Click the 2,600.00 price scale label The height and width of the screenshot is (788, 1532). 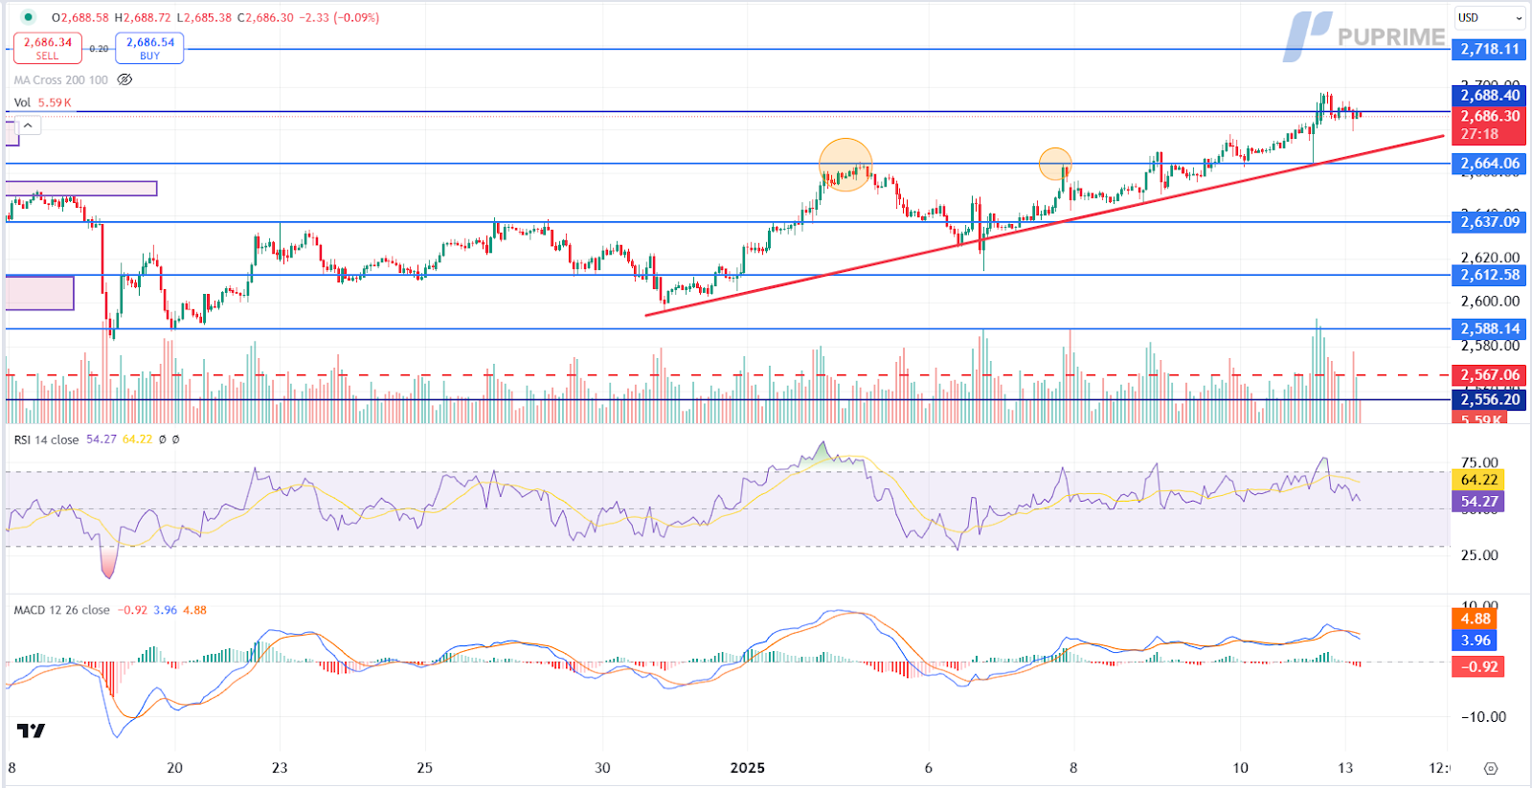click(x=1490, y=302)
